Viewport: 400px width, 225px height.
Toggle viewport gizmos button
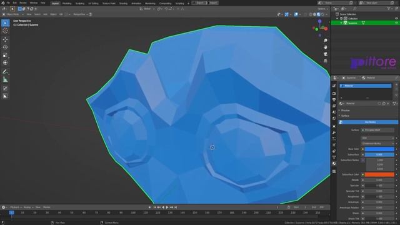(287, 14)
